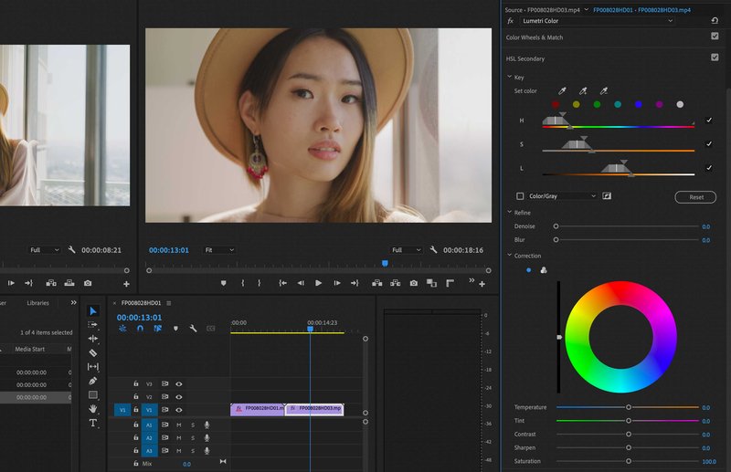Screen dimensions: 731x472
Task: Open Program monitor Fit zoom dropdown
Action: pos(219,250)
